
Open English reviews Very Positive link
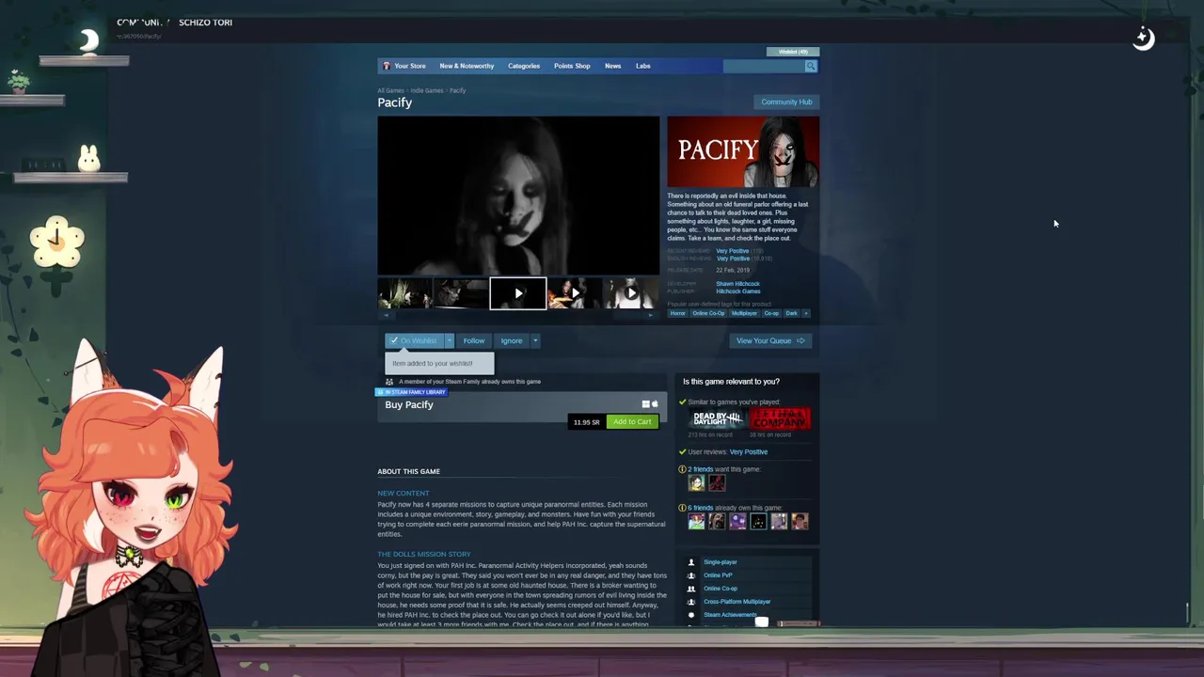pyautogui.click(x=733, y=259)
